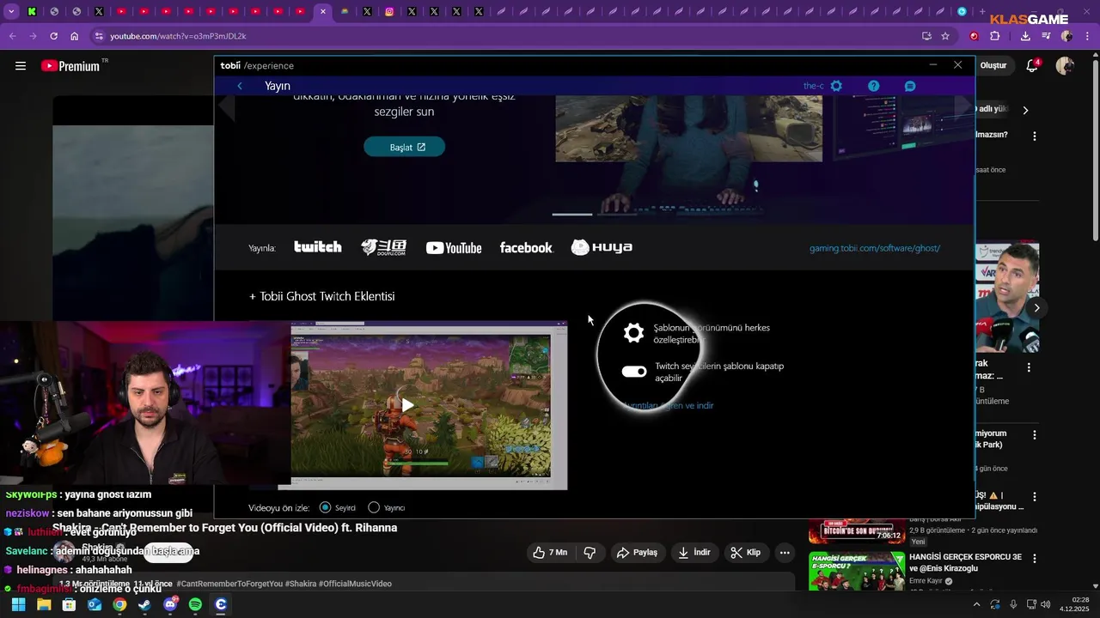Go back from the Yayın page

pyautogui.click(x=240, y=86)
